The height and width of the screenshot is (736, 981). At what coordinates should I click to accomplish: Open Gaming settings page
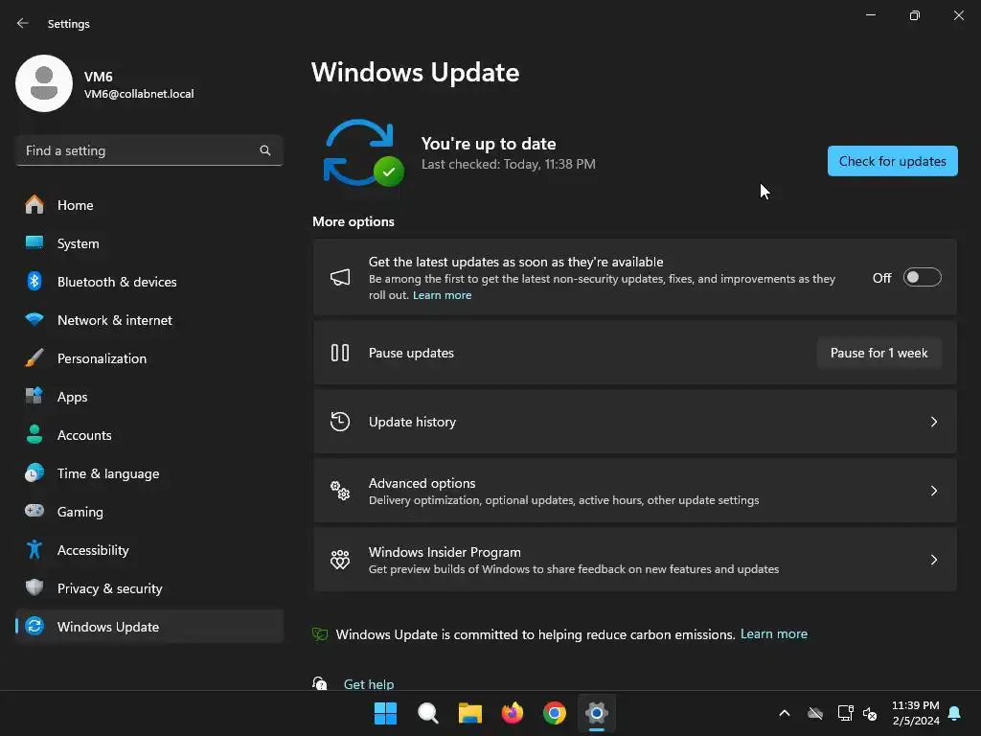[149, 512]
